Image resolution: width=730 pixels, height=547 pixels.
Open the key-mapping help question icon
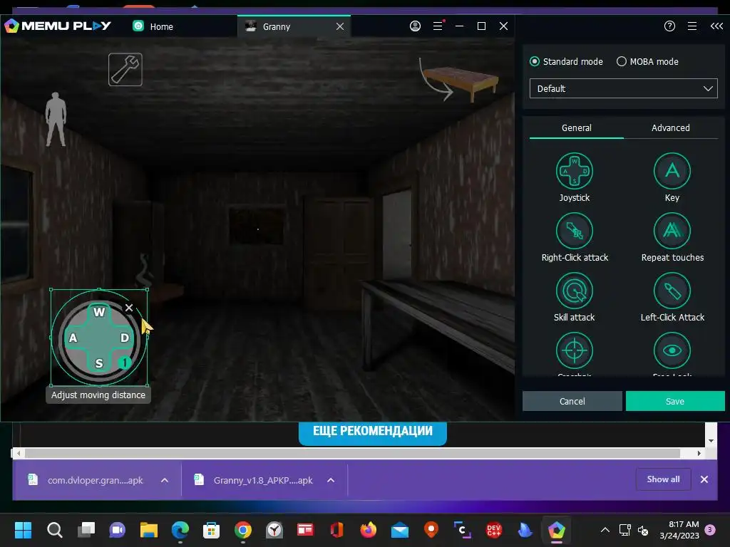[669, 26]
